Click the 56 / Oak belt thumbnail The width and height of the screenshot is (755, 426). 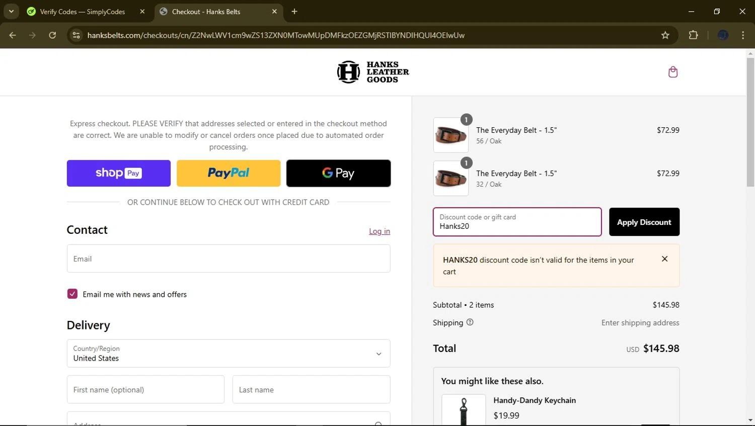[451, 135]
